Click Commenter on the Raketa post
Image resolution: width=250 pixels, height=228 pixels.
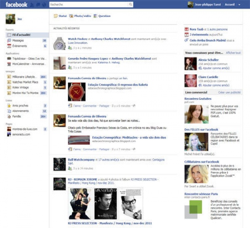(90, 106)
